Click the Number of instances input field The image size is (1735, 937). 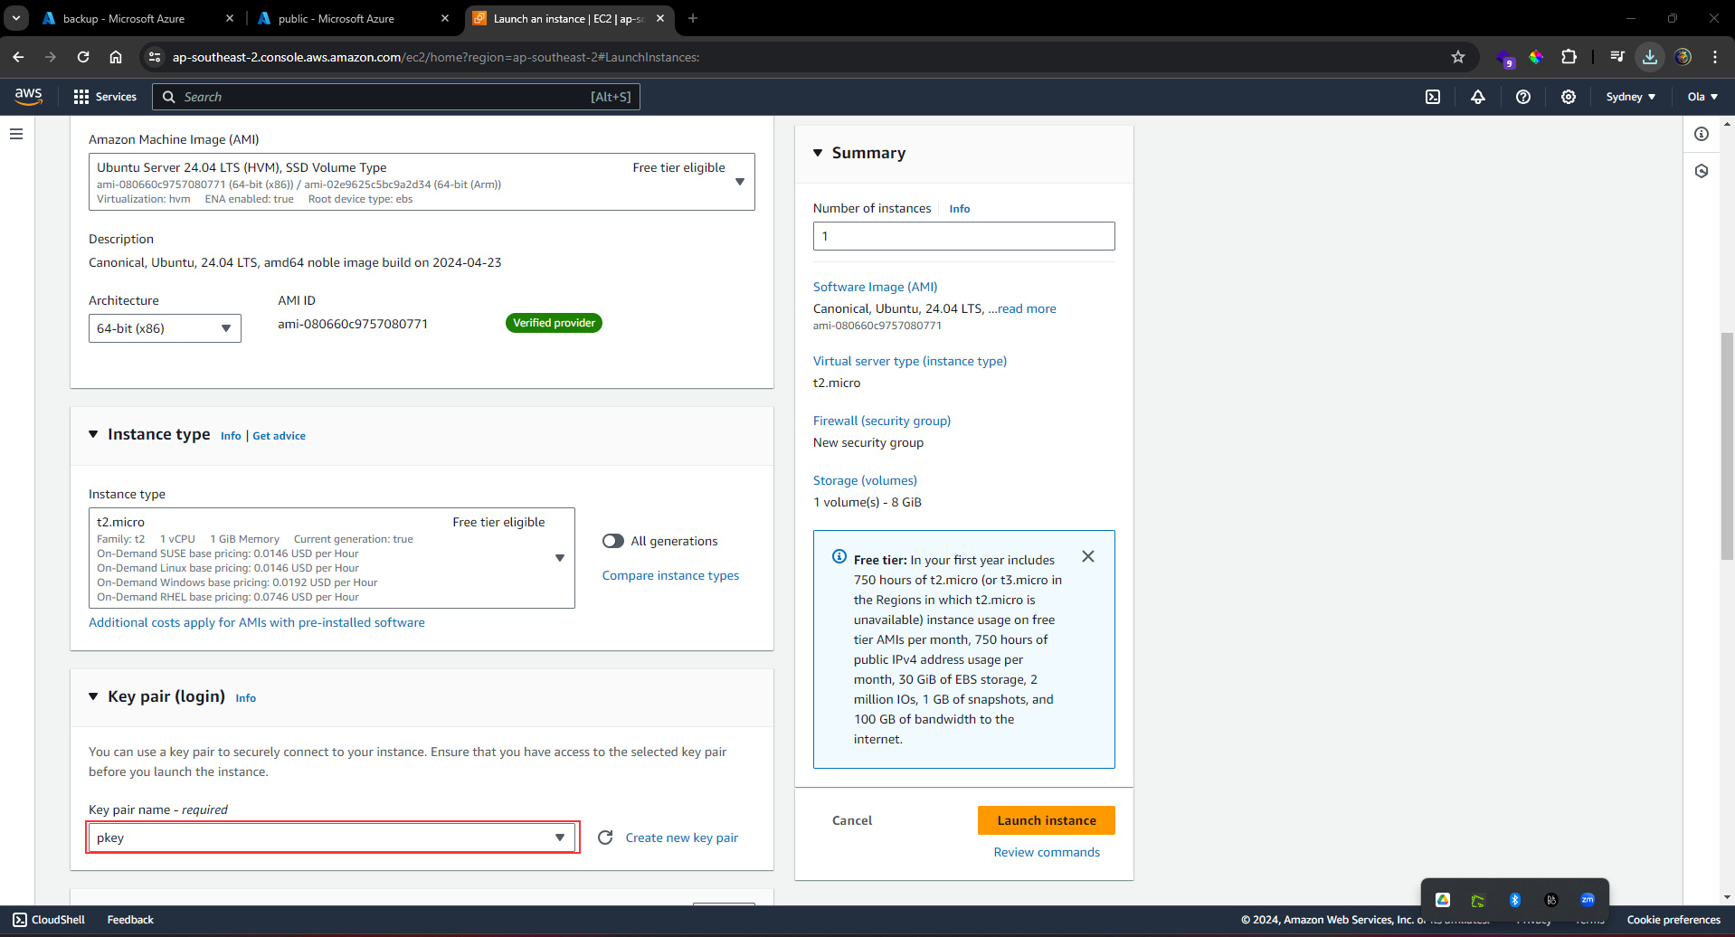click(964, 236)
